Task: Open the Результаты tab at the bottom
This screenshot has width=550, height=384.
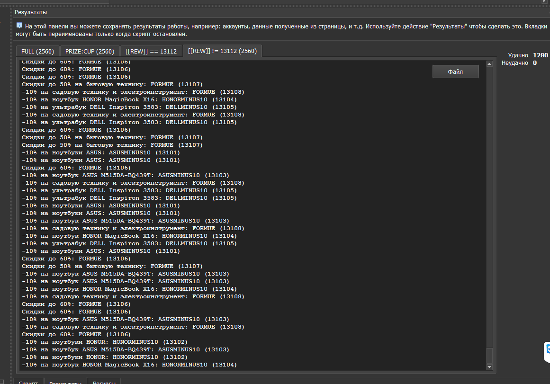Action: point(65,382)
